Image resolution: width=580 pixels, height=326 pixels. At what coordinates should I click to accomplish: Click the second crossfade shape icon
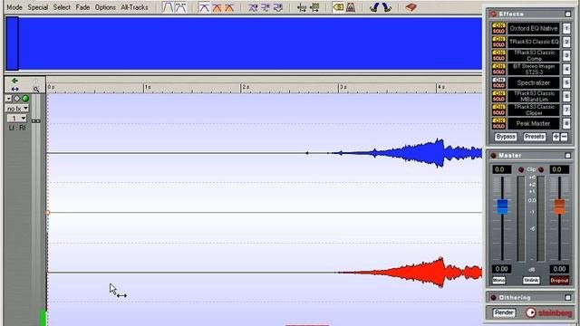click(180, 7)
